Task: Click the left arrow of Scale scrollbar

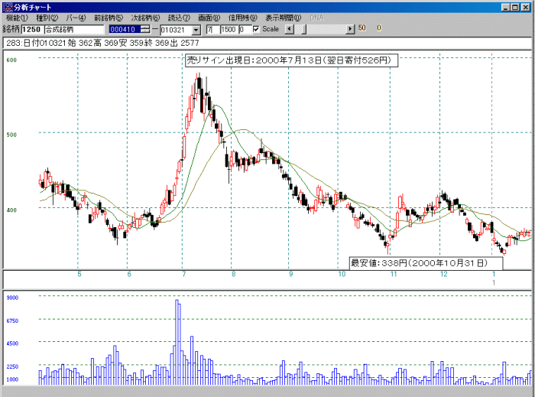Action: coord(289,29)
